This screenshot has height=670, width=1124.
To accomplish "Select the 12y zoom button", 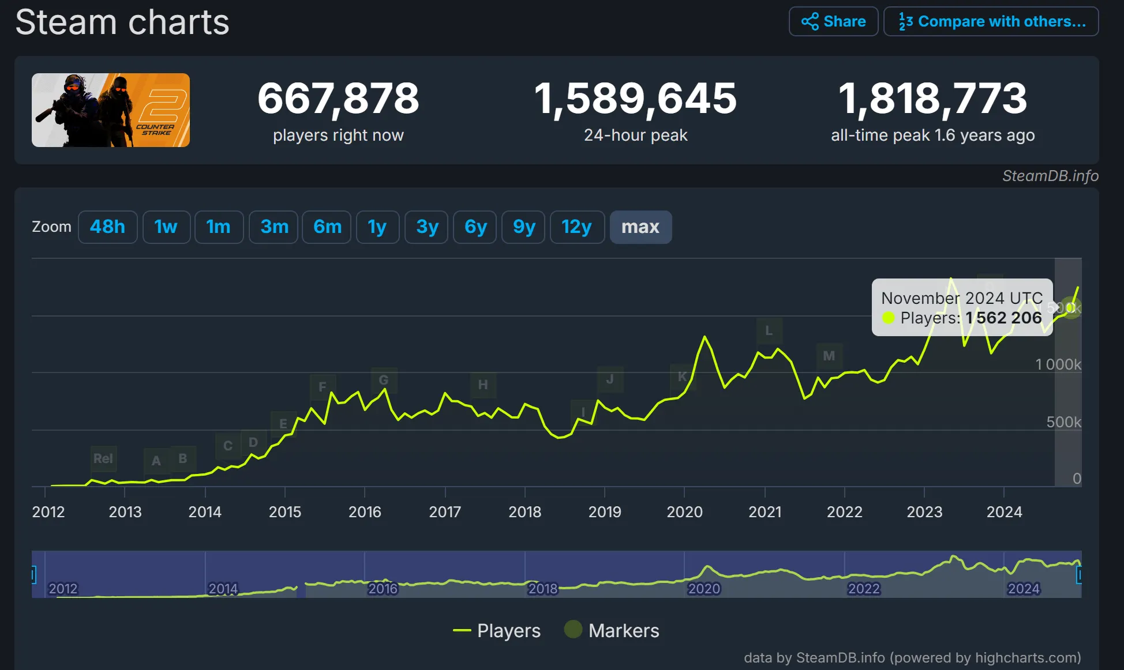I will [x=576, y=227].
